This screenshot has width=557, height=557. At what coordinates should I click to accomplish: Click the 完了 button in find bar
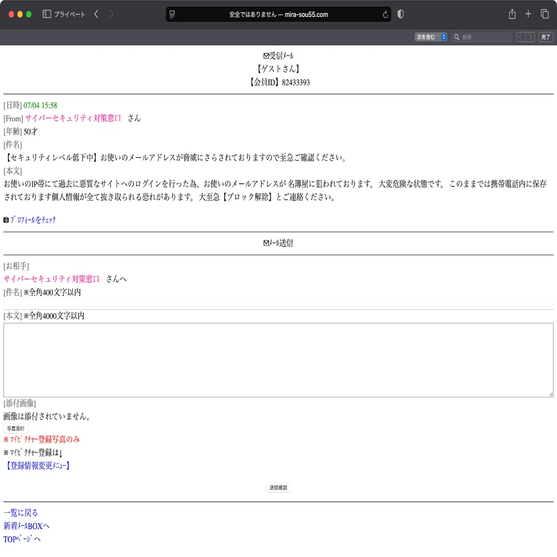pos(546,37)
